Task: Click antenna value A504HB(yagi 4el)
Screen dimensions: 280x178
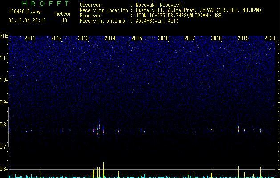Action: coord(157,21)
